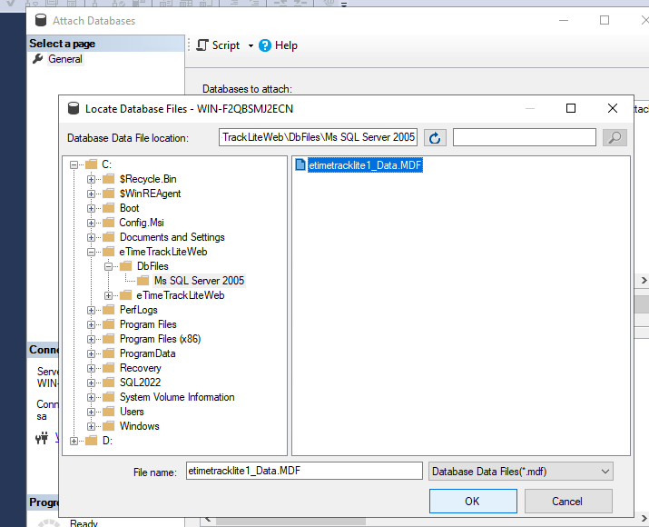This screenshot has width=649, height=527.
Task: Select Program Files (x86) folder
Action: click(160, 339)
